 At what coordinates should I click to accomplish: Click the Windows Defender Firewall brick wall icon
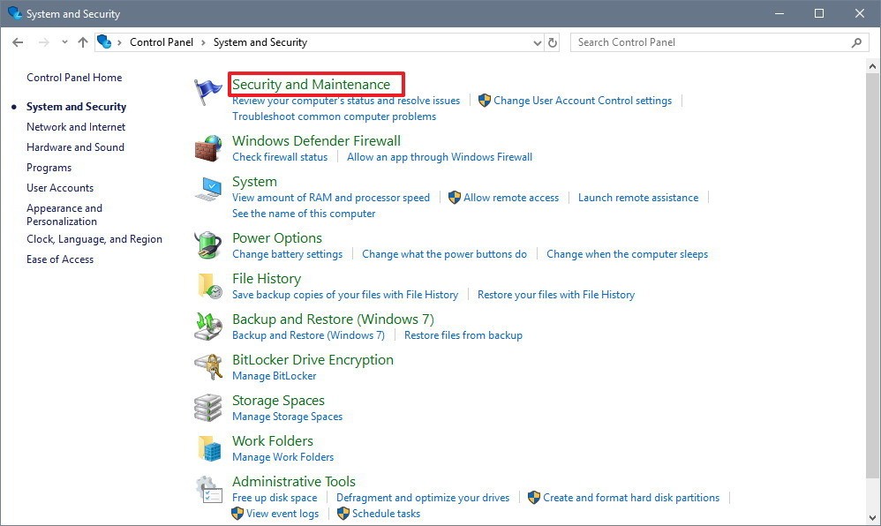click(208, 148)
